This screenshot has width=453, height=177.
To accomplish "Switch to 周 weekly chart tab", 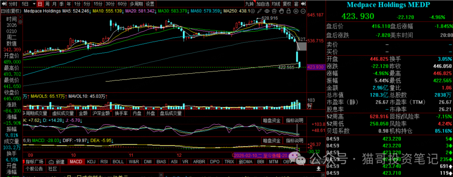I will coord(47,4).
